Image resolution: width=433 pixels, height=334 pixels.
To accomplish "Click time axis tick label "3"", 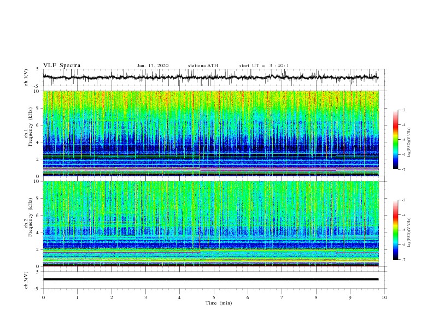I will pos(145,297).
